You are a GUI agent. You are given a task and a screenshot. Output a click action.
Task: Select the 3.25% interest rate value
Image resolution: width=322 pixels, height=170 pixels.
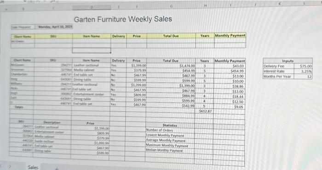(x=303, y=71)
